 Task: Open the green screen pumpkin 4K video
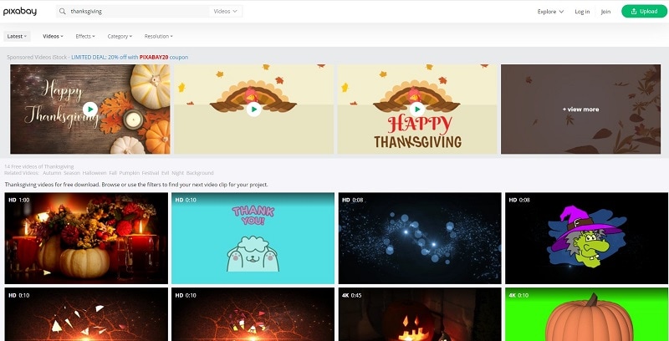coord(587,314)
